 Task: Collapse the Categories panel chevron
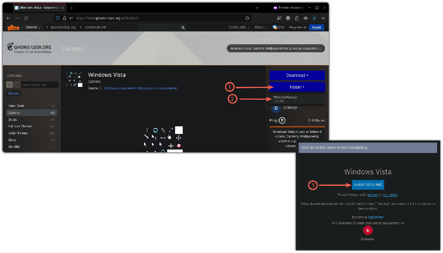pos(55,76)
